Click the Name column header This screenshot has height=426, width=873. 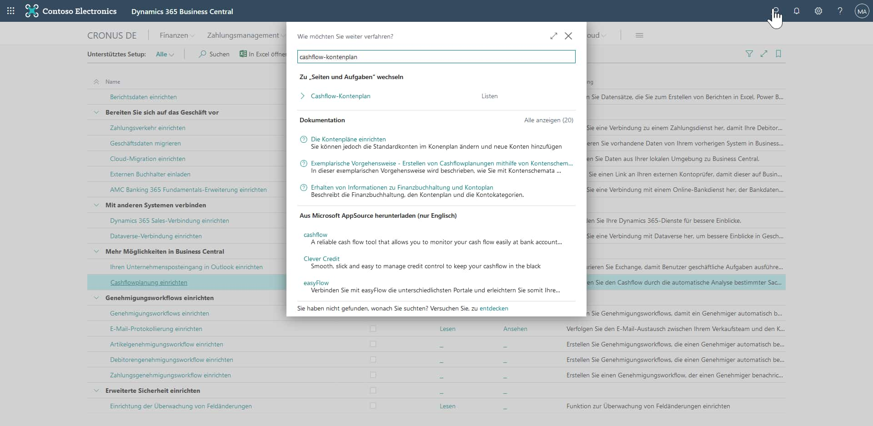[x=113, y=82]
